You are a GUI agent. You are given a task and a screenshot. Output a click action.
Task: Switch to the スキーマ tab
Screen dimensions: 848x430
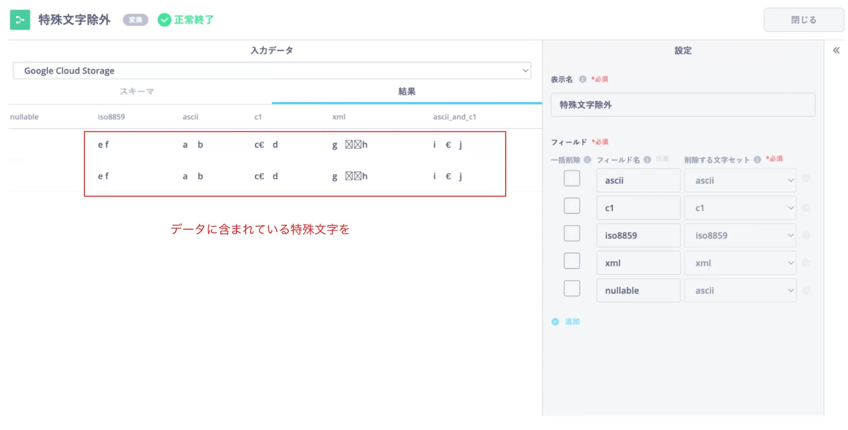tap(137, 91)
